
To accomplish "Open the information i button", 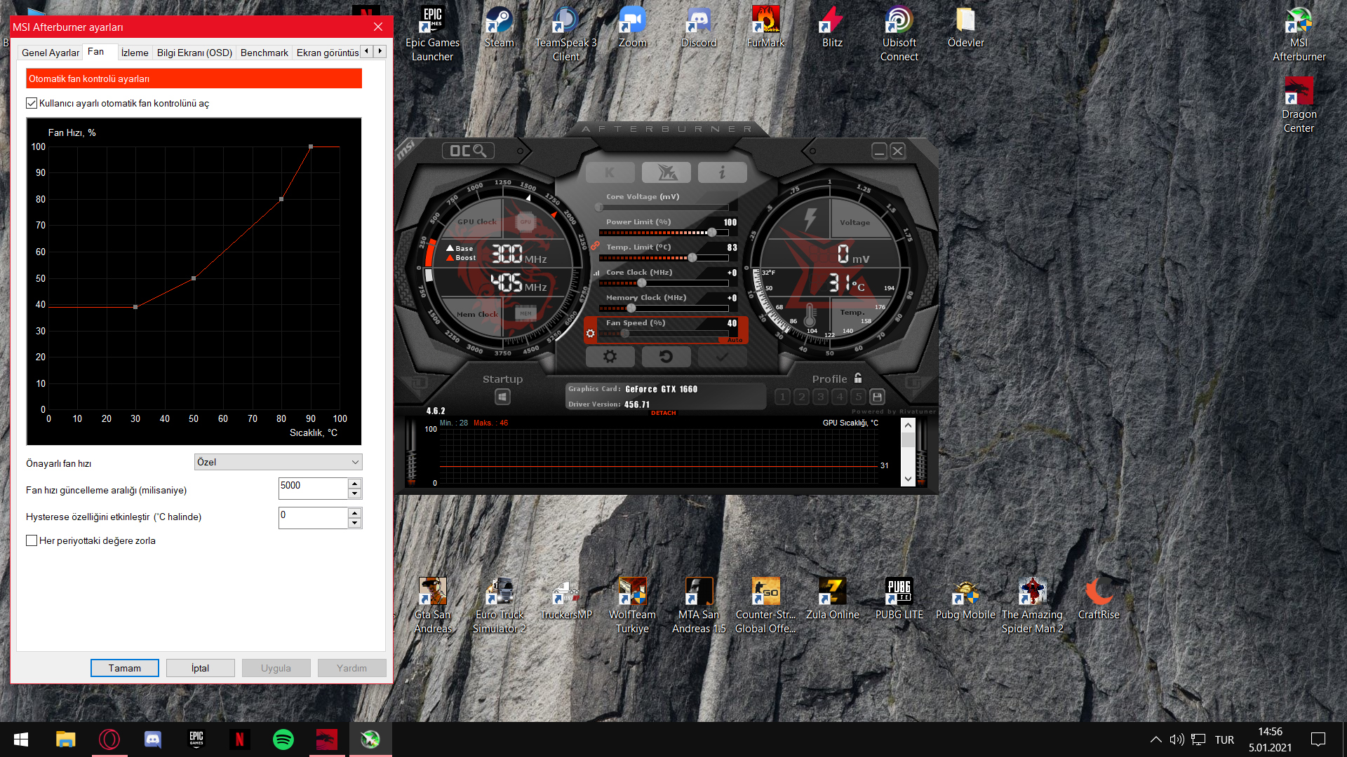I will point(722,172).
